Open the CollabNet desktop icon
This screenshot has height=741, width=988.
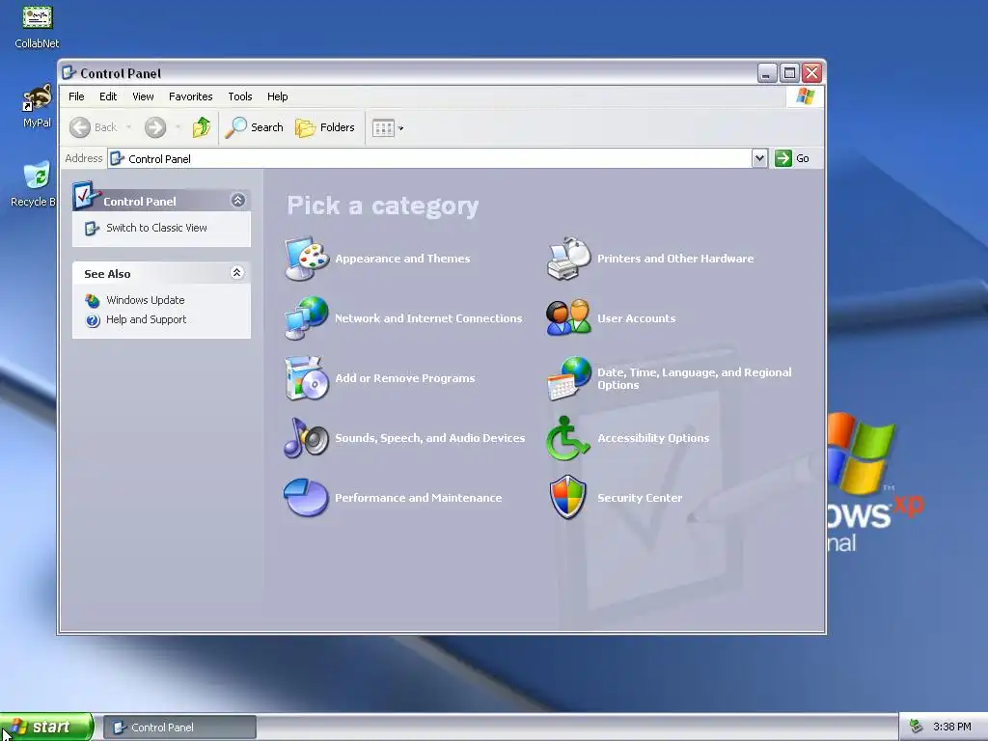click(38, 28)
